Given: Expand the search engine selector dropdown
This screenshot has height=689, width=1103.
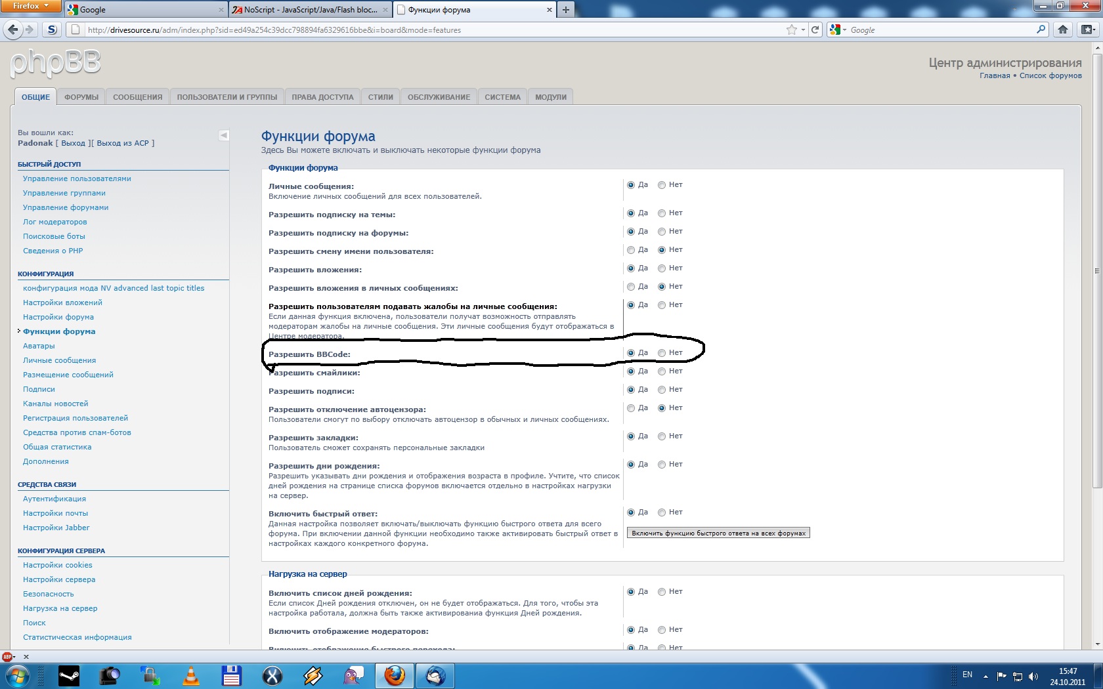Looking at the screenshot, I should [838, 30].
